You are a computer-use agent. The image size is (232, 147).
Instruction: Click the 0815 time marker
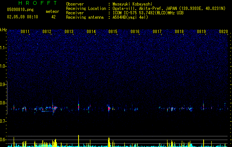(x=113, y=32)
